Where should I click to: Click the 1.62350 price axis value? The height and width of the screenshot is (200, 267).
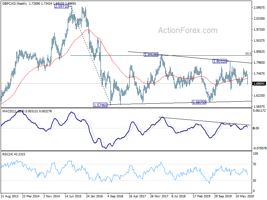tap(259, 96)
